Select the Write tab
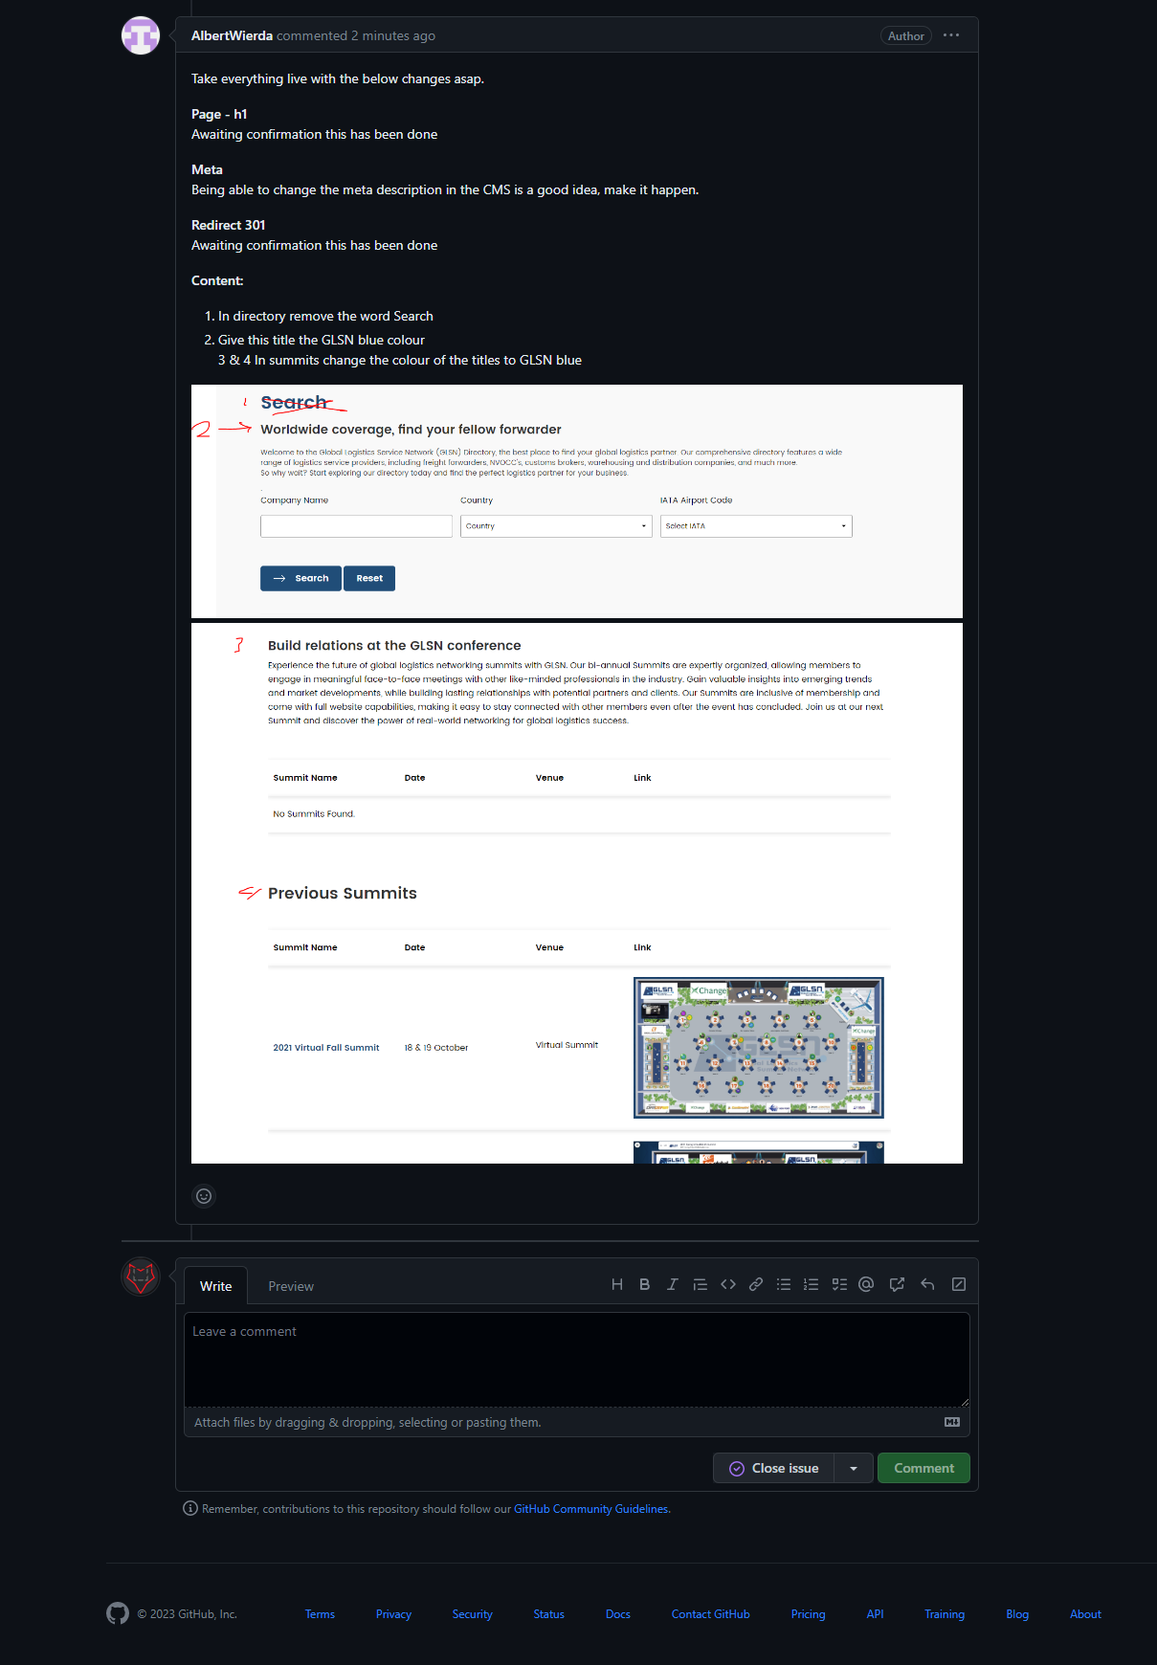1157x1665 pixels. tap(215, 1286)
